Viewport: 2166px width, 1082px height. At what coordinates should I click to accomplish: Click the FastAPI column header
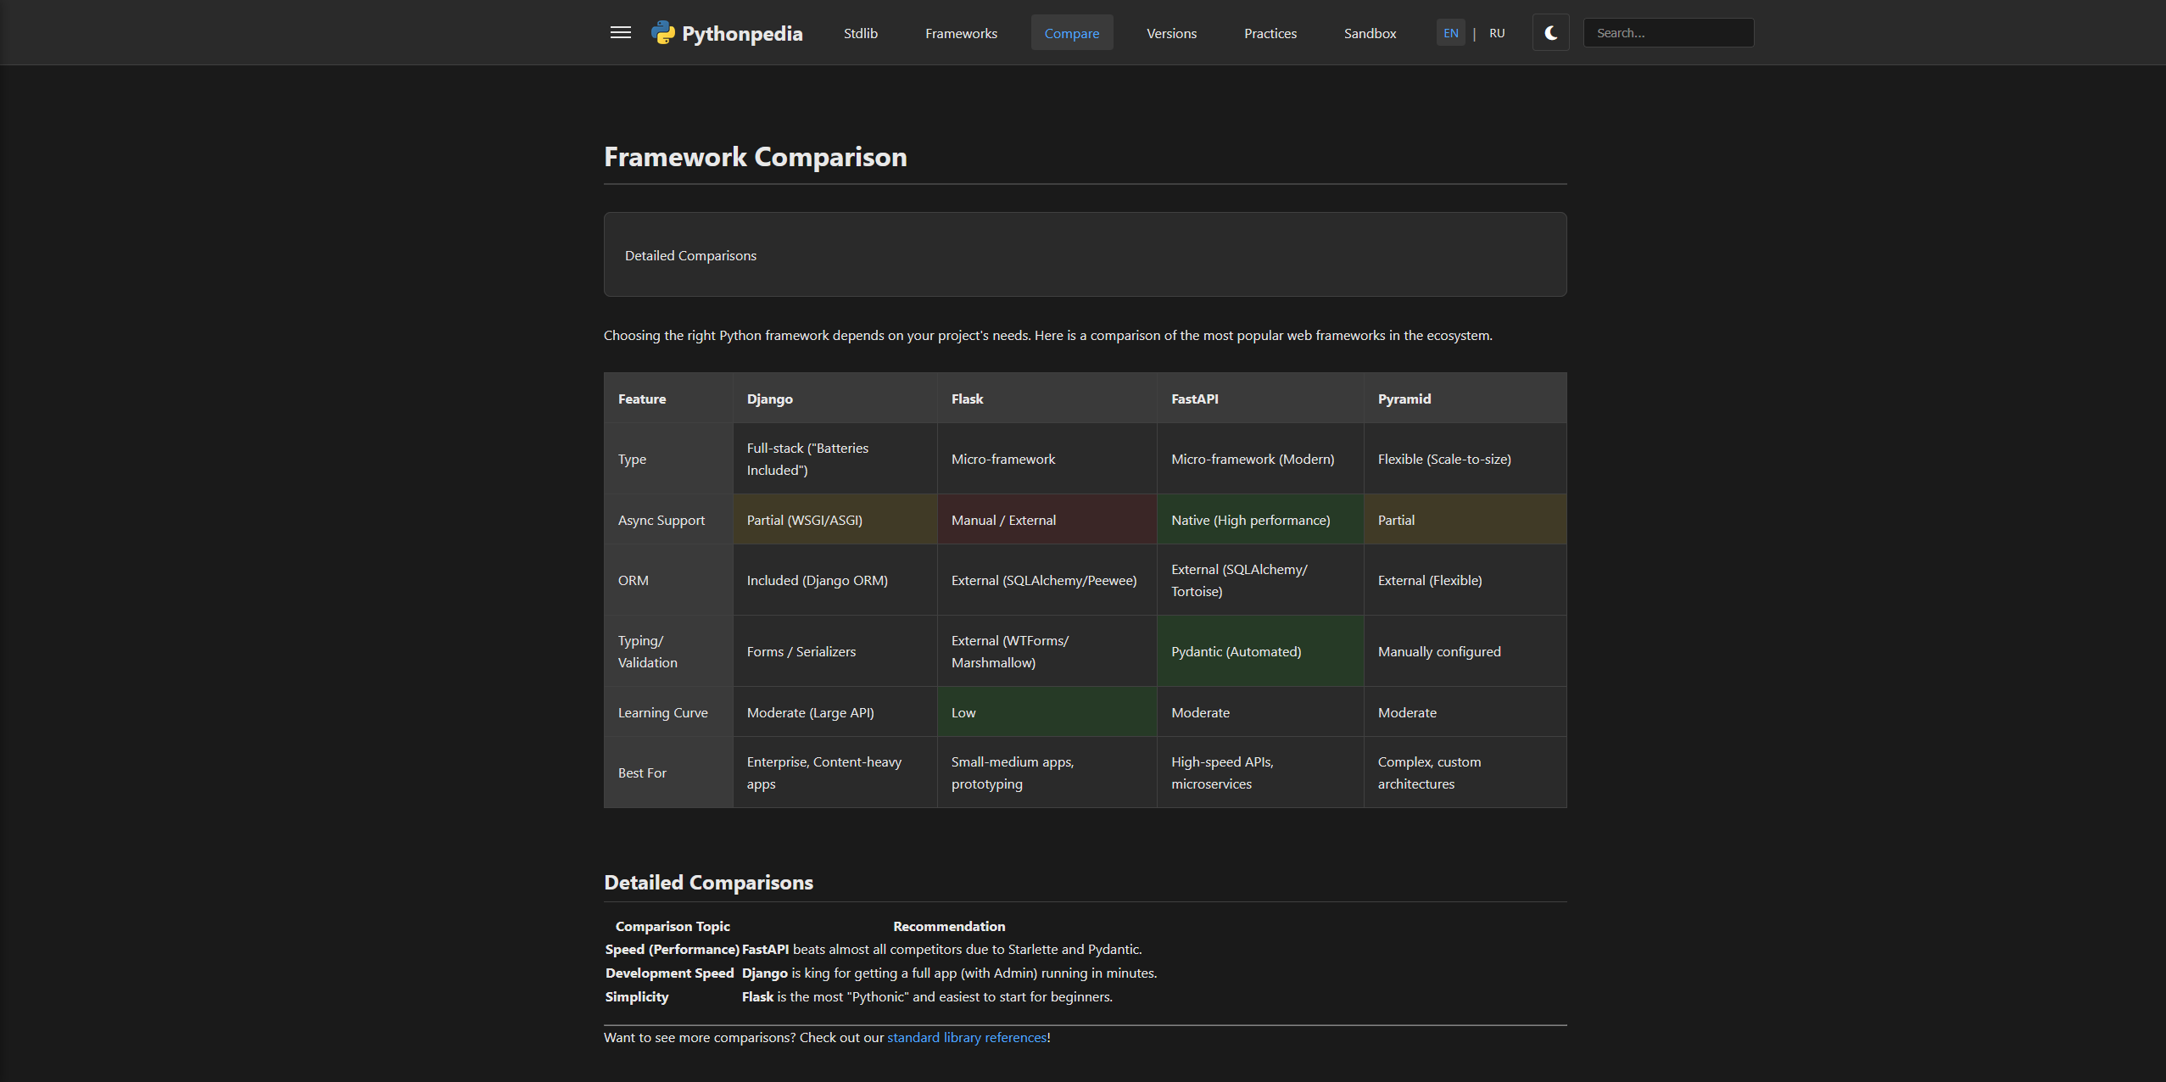[1194, 398]
